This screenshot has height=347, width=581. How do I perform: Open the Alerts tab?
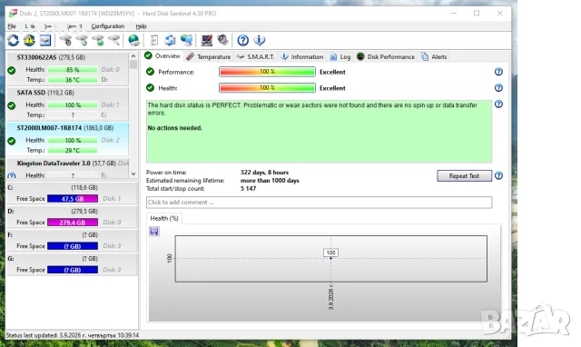pyautogui.click(x=434, y=56)
